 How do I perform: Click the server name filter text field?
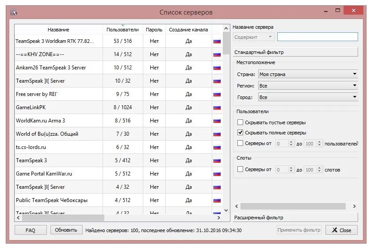pos(317,37)
